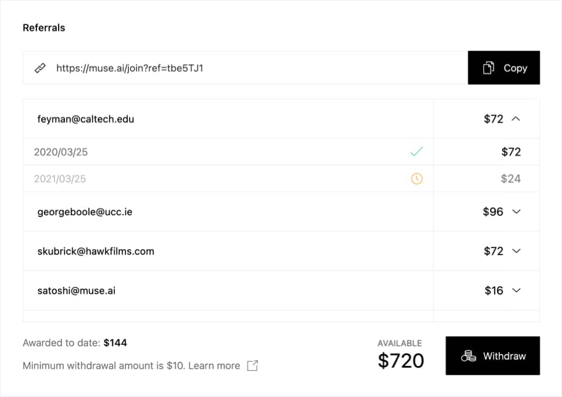The width and height of the screenshot is (562, 397).
Task: Expand georgeboole@ucc.ie payout details
Action: (x=516, y=212)
